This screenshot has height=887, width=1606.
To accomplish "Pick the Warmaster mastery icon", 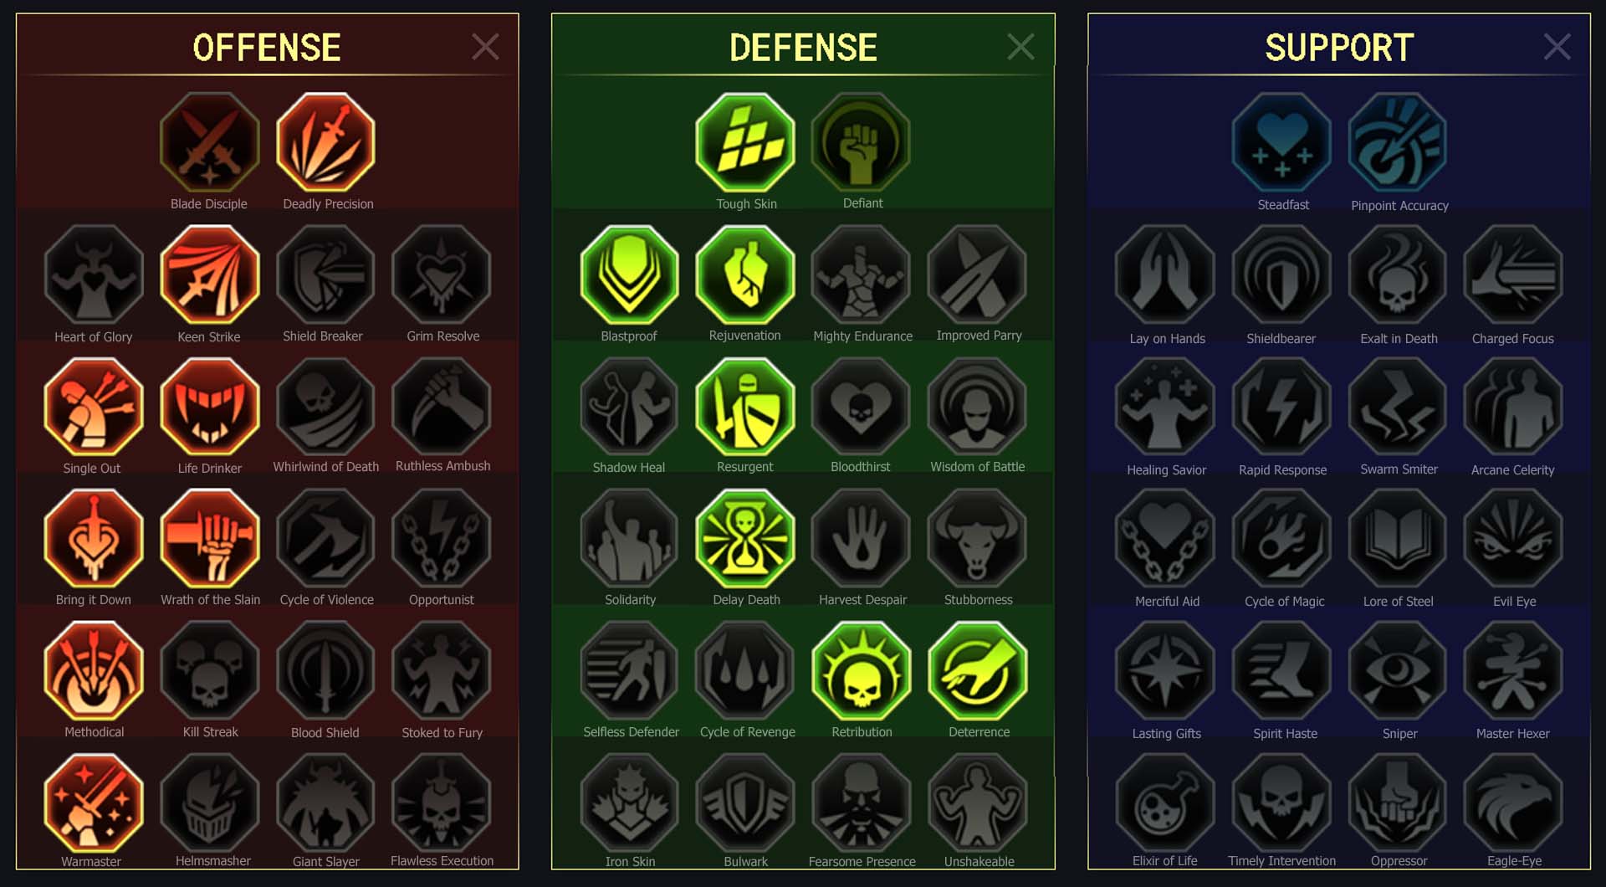I will [x=94, y=803].
